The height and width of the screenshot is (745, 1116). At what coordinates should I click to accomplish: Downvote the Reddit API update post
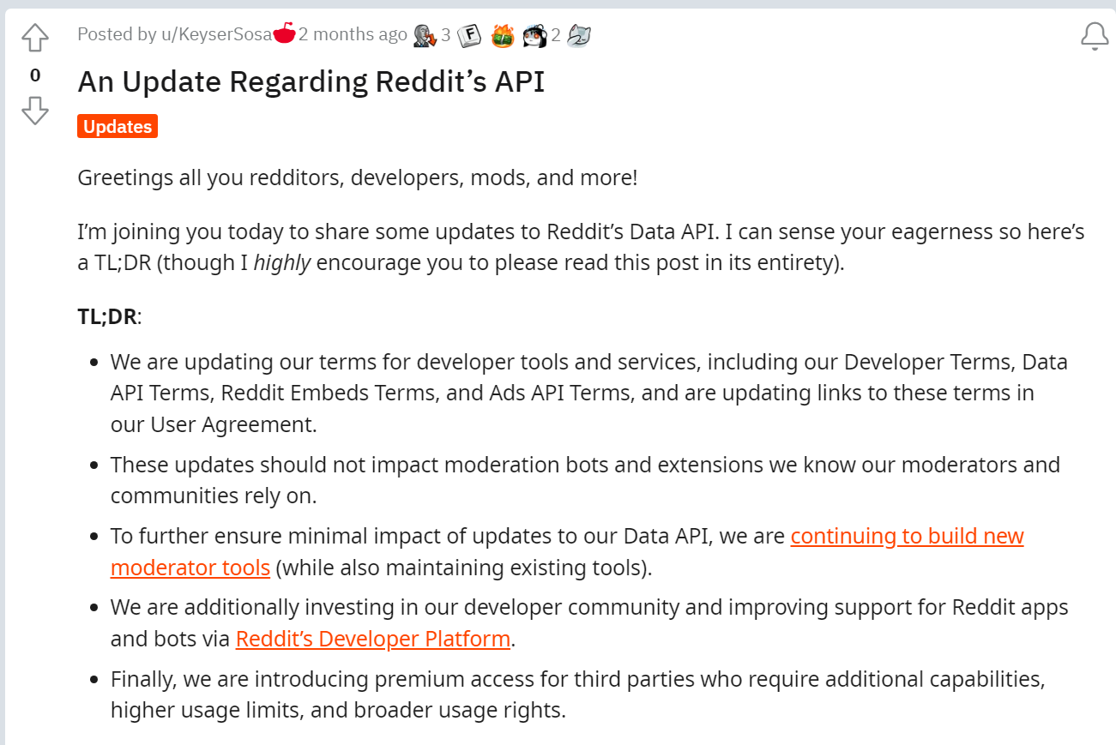[x=35, y=110]
